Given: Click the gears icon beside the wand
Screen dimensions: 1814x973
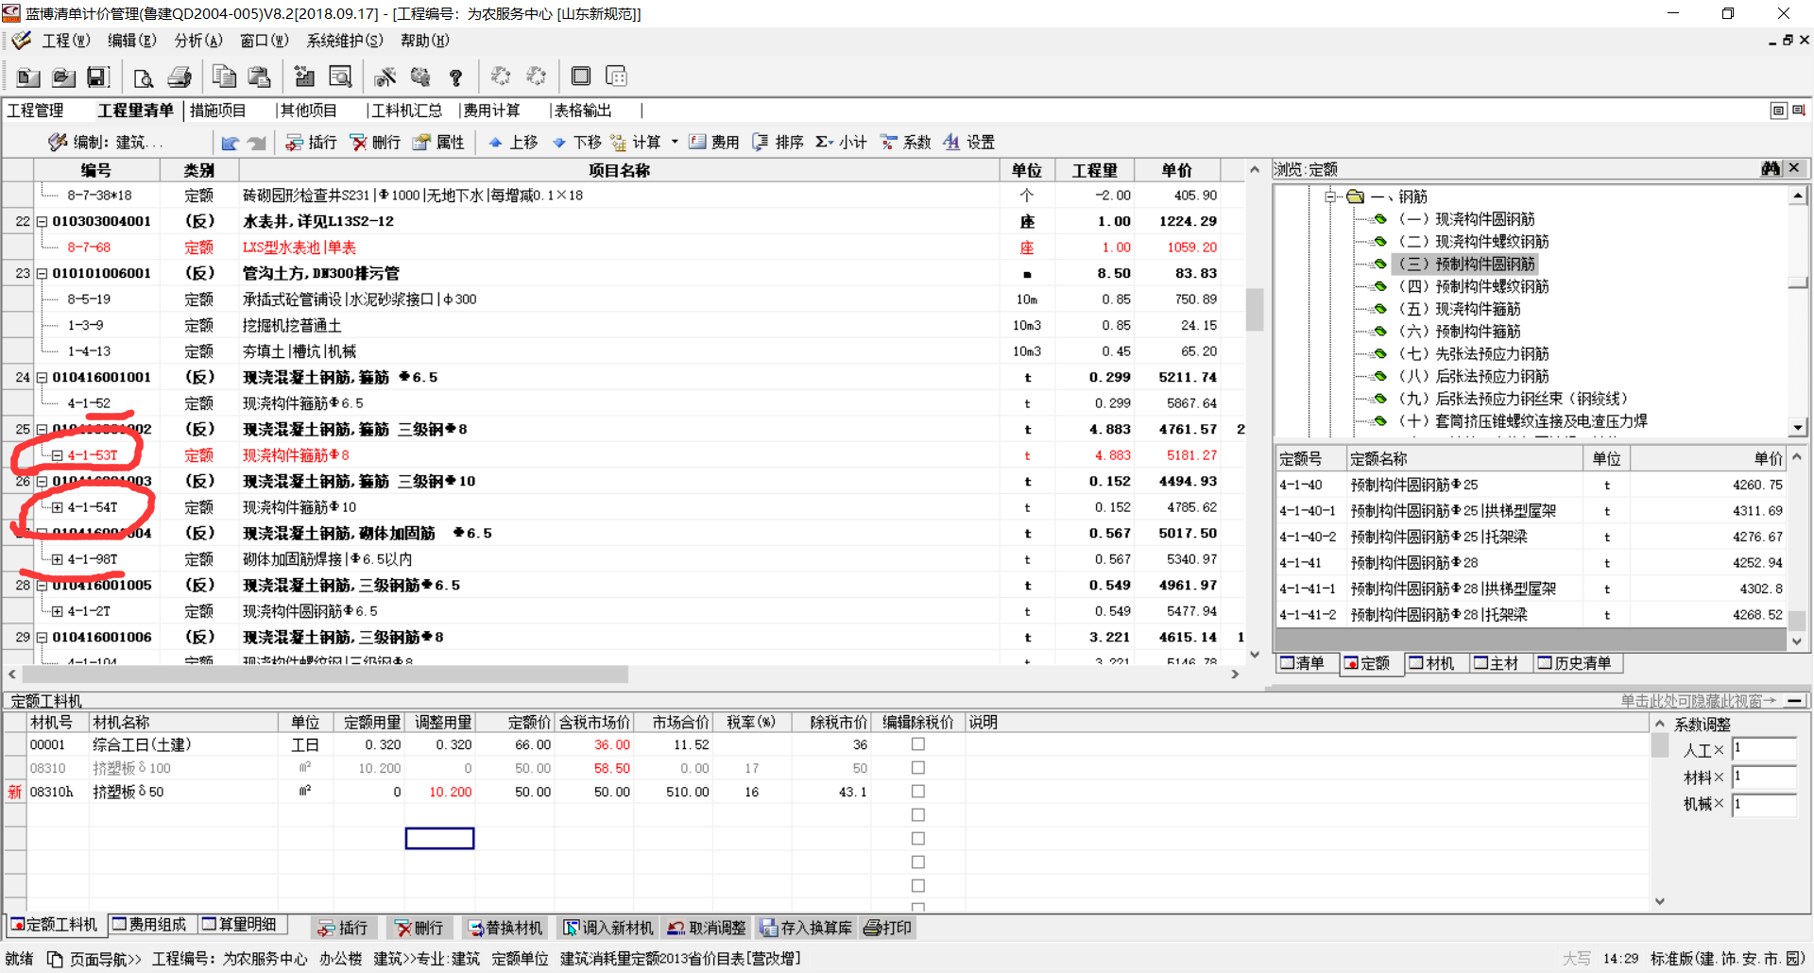Looking at the screenshot, I should [x=420, y=77].
